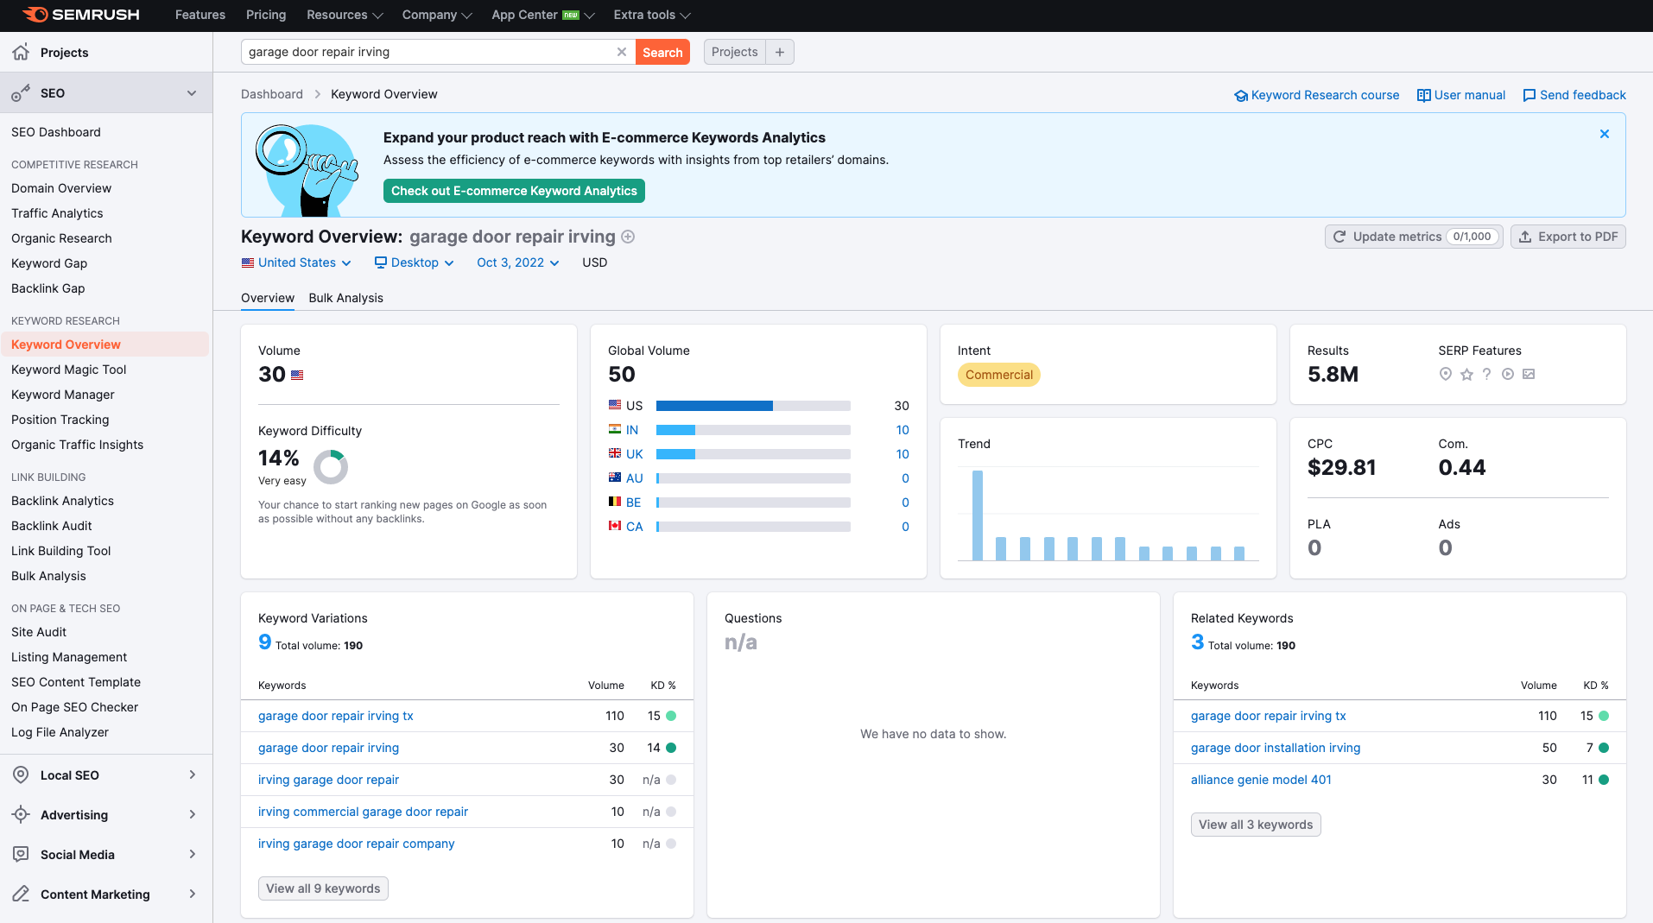Image resolution: width=1653 pixels, height=923 pixels.
Task: Open the United States country dropdown
Action: click(x=296, y=262)
